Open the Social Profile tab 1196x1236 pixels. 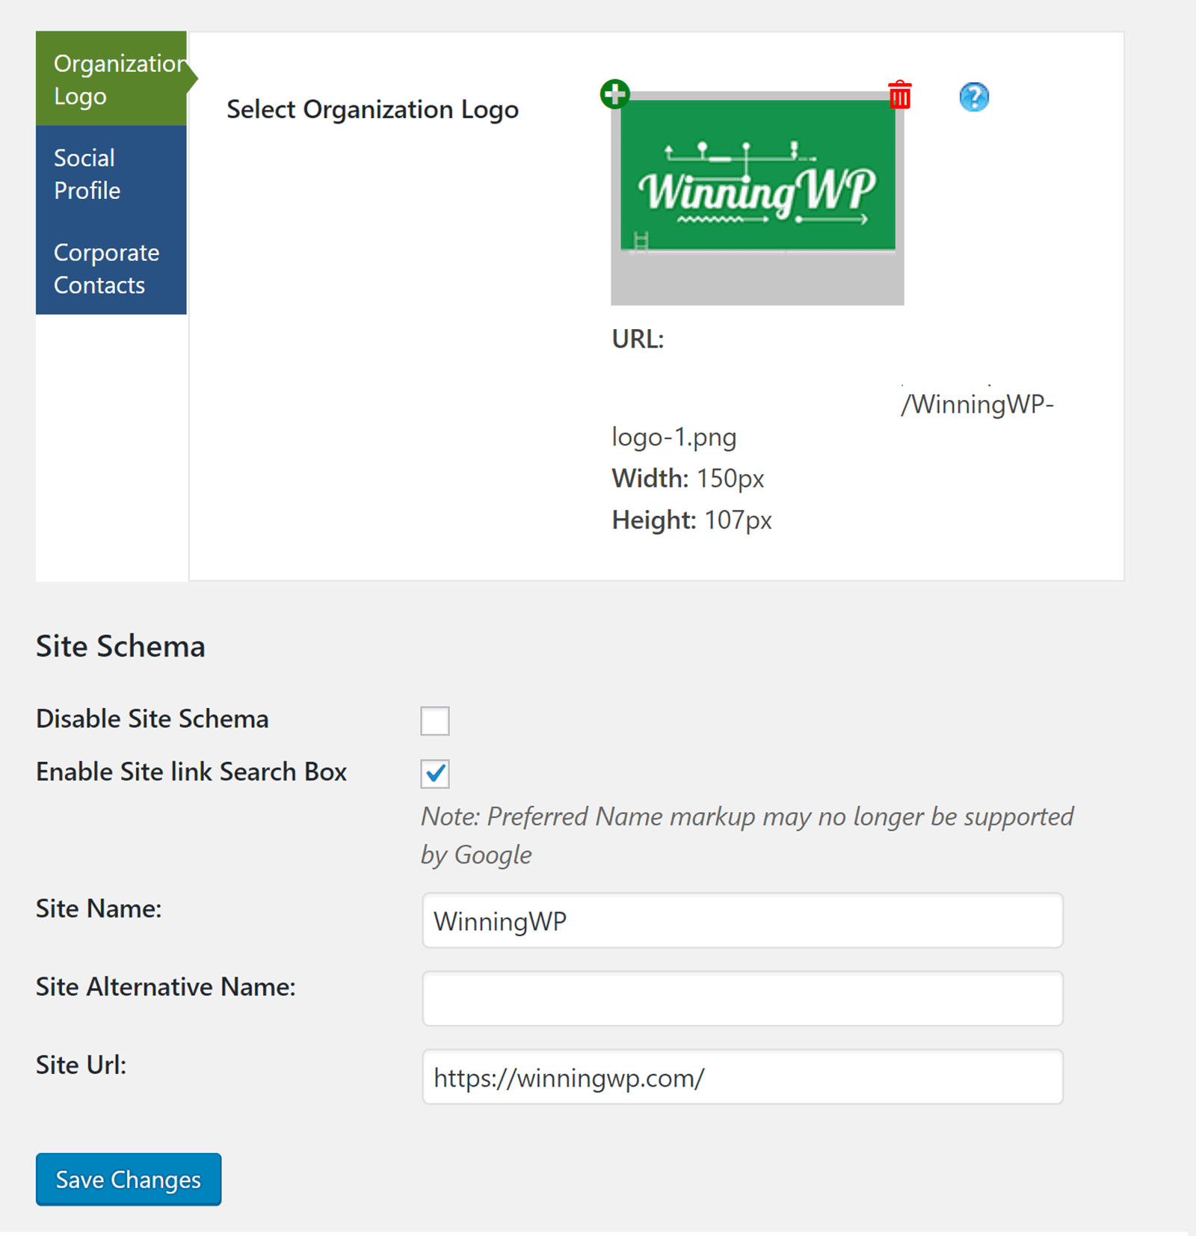pyautogui.click(x=111, y=173)
